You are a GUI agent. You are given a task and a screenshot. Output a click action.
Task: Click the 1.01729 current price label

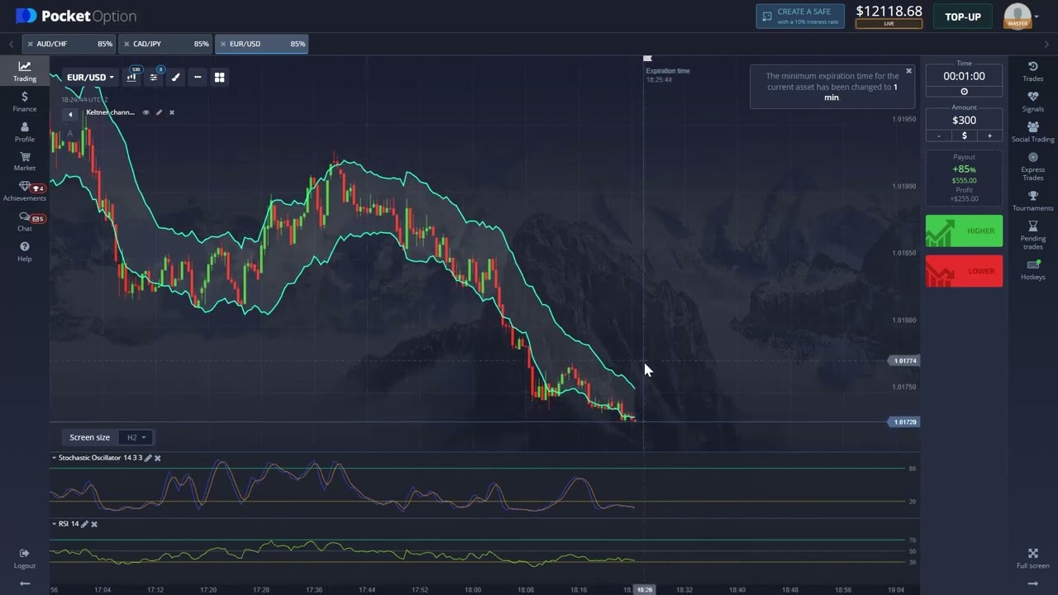[904, 422]
